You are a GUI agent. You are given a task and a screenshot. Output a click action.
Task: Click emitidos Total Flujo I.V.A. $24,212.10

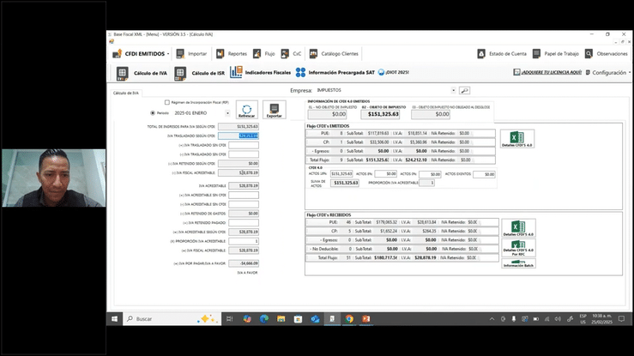pyautogui.click(x=415, y=160)
